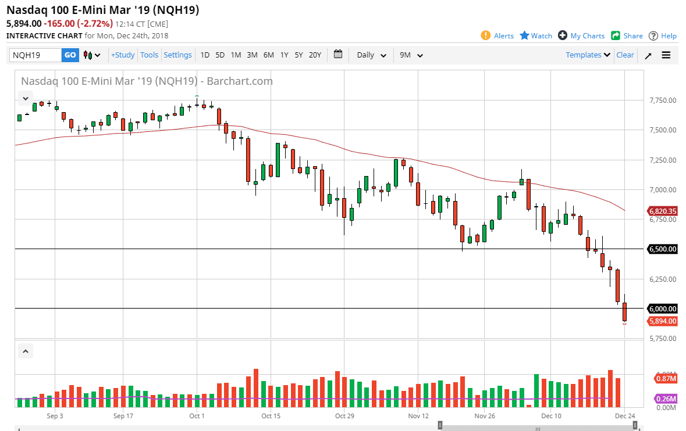Image resolution: width=686 pixels, height=431 pixels.
Task: Open the hamburger chart menu
Action: click(666, 55)
